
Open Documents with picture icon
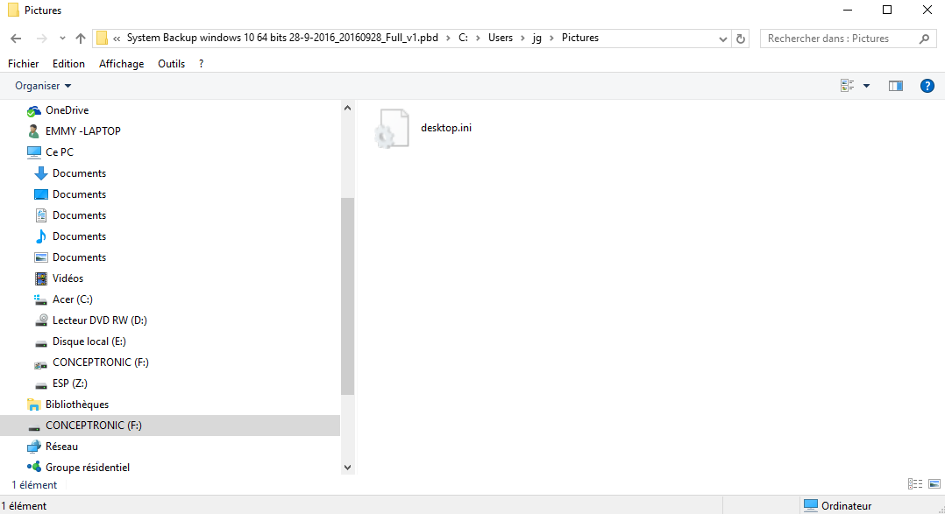(x=79, y=257)
